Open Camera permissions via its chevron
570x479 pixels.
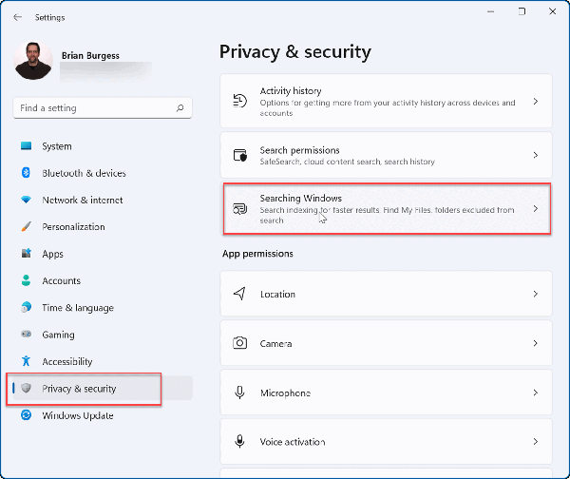pyautogui.click(x=536, y=343)
